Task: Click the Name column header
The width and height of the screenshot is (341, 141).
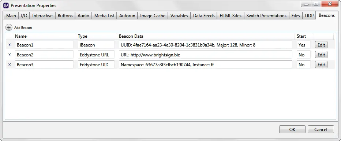Action: click(44, 36)
